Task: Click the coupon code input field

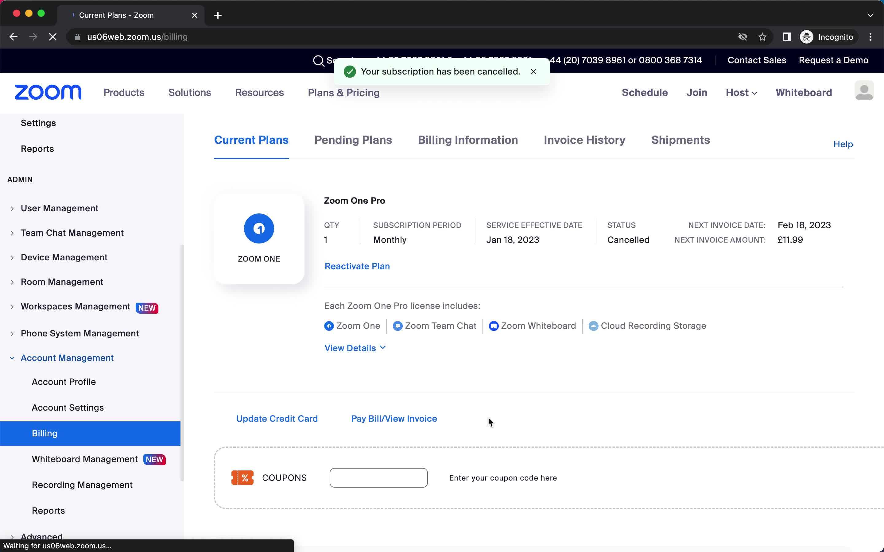Action: (378, 477)
